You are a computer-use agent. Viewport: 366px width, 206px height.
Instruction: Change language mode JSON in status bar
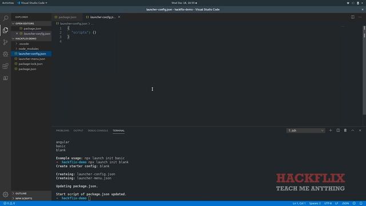coord(345,204)
